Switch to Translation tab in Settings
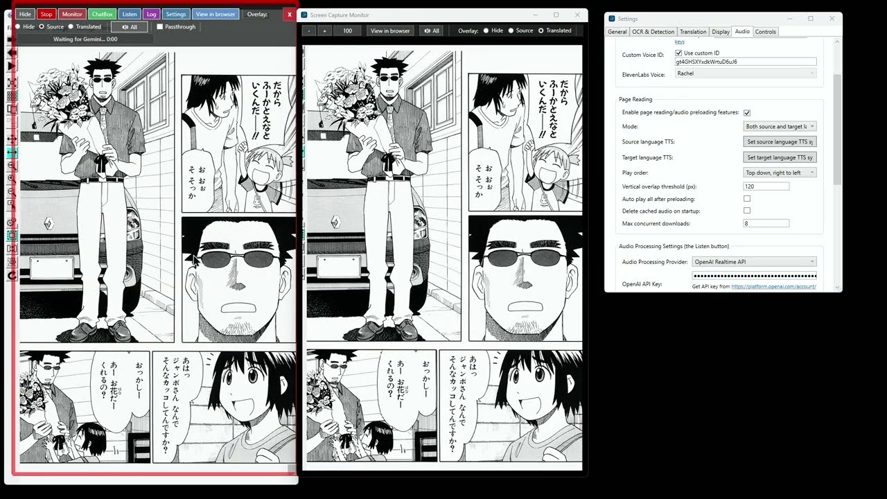This screenshot has height=499, width=887. coord(693,32)
